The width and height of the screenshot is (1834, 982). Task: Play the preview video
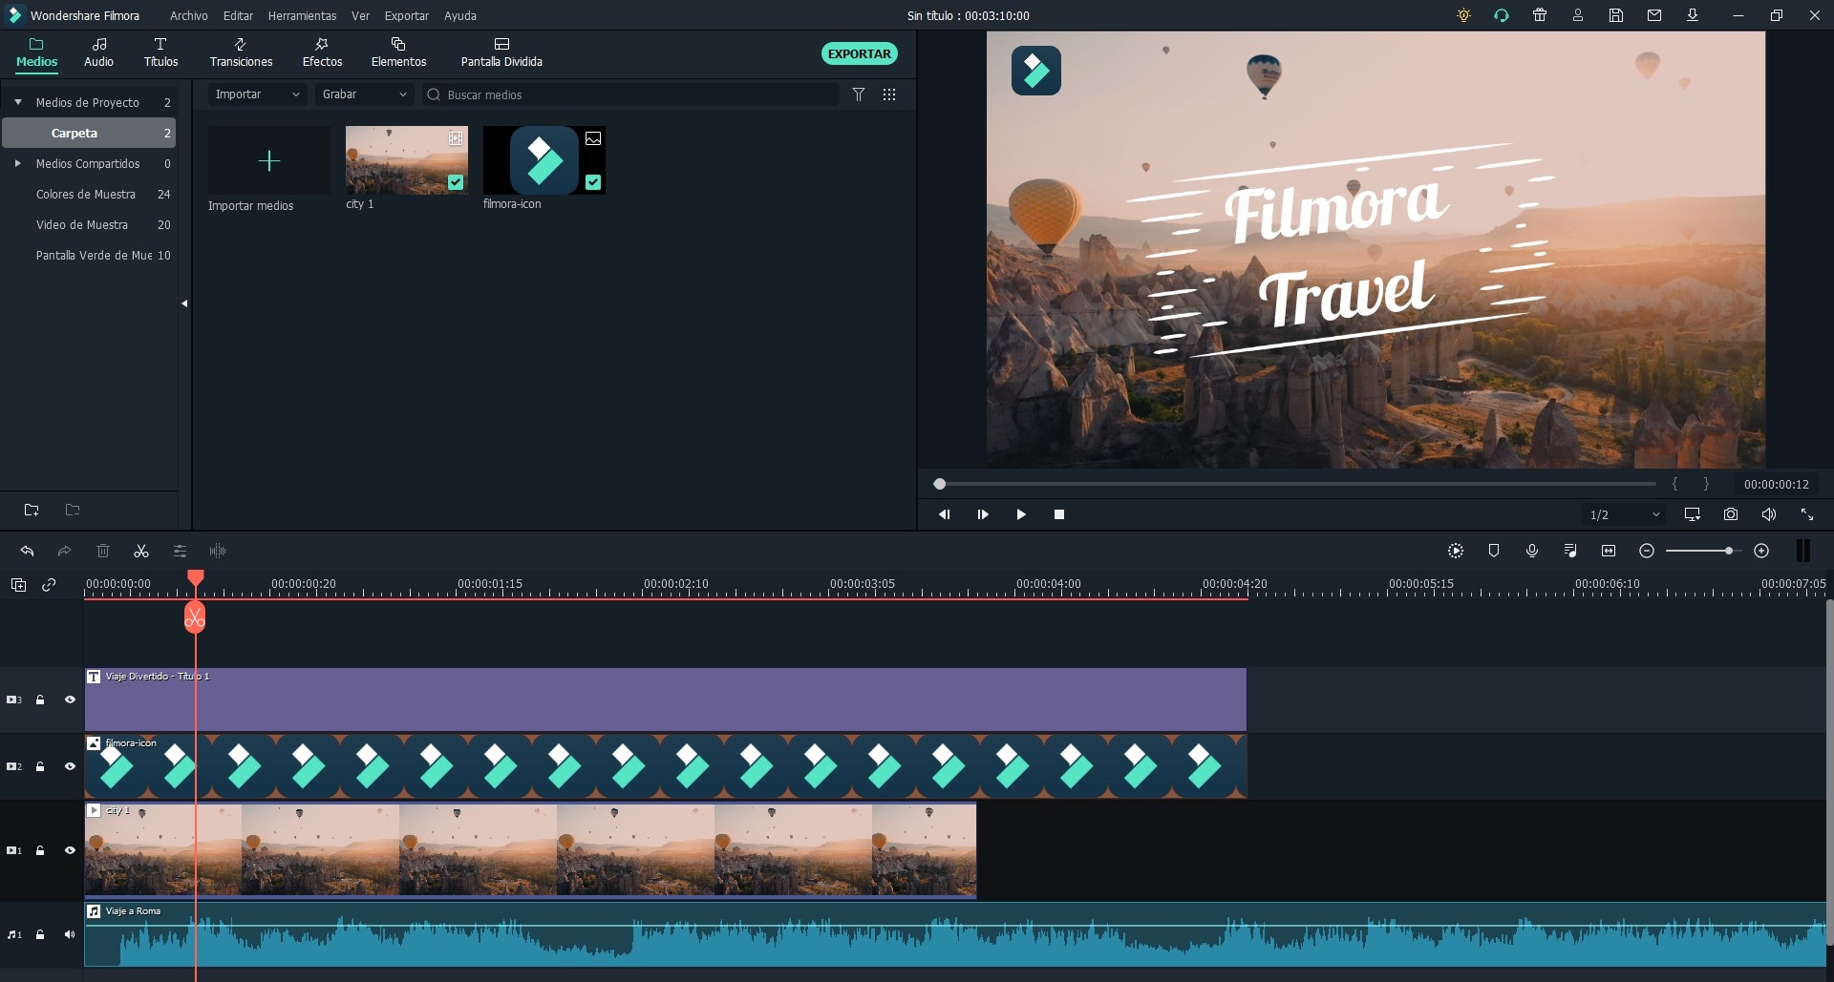[1021, 514]
